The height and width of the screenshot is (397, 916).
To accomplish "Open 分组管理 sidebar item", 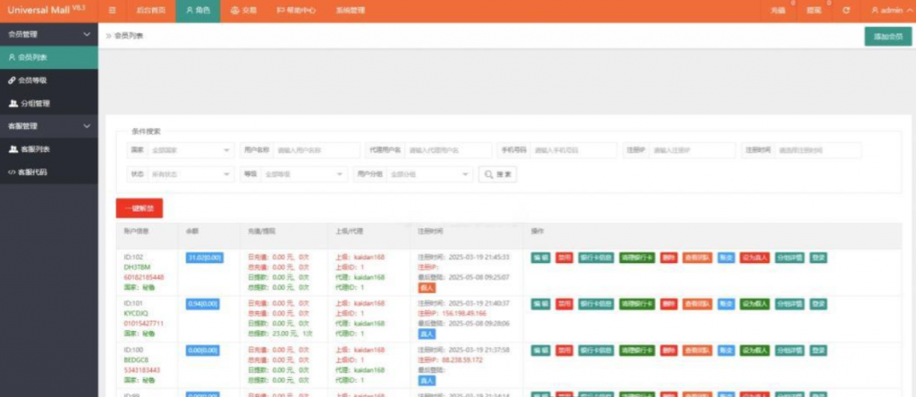I will pyautogui.click(x=49, y=104).
